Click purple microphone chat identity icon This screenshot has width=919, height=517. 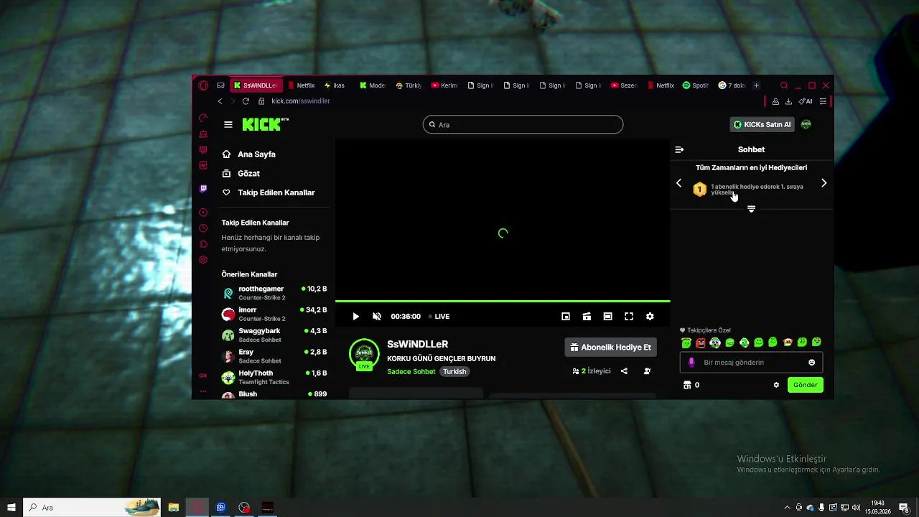691,363
